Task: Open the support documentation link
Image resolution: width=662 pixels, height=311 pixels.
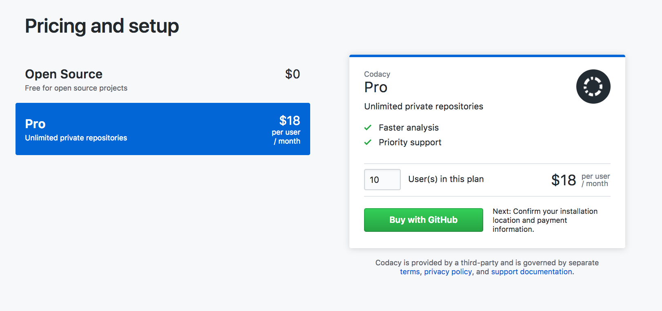Action: coord(531,272)
